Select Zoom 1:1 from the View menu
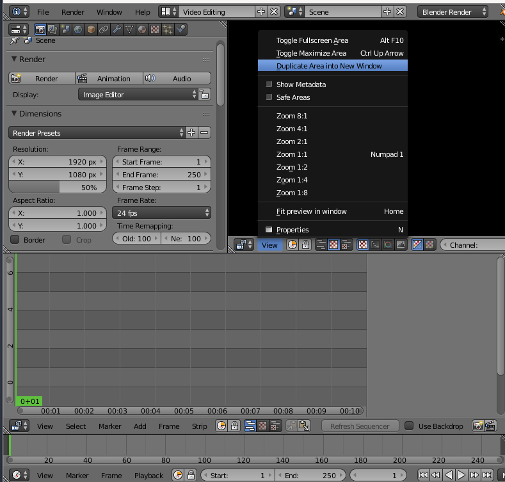This screenshot has height=482, width=505. 292,154
